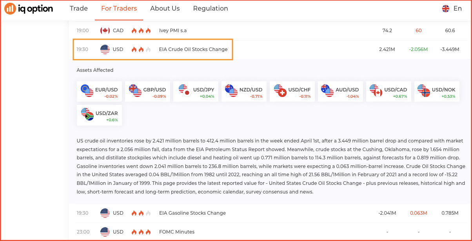Select the GBP/USD asset card
This screenshot has height=241, width=472.
pos(147,91)
